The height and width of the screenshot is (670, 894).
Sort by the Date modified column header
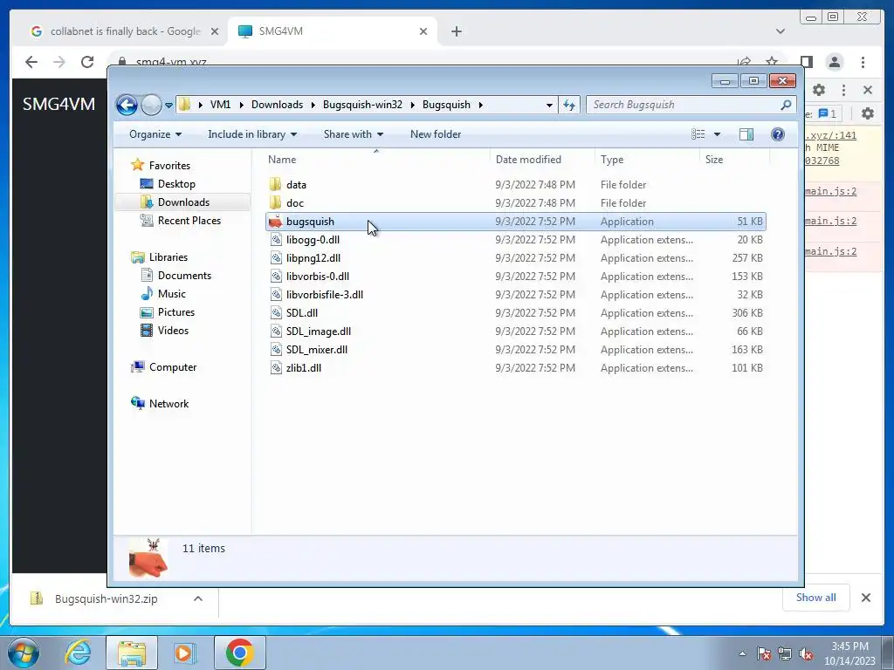click(x=528, y=160)
